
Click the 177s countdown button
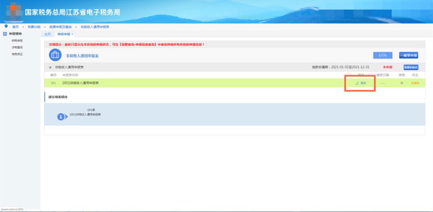(382, 55)
